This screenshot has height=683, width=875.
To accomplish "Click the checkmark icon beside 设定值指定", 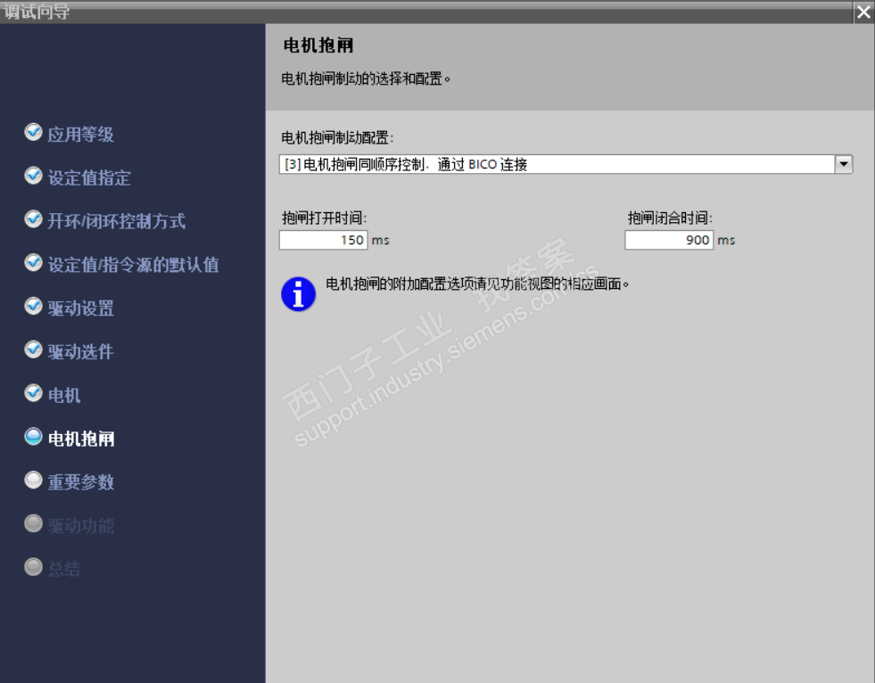I will 34,176.
